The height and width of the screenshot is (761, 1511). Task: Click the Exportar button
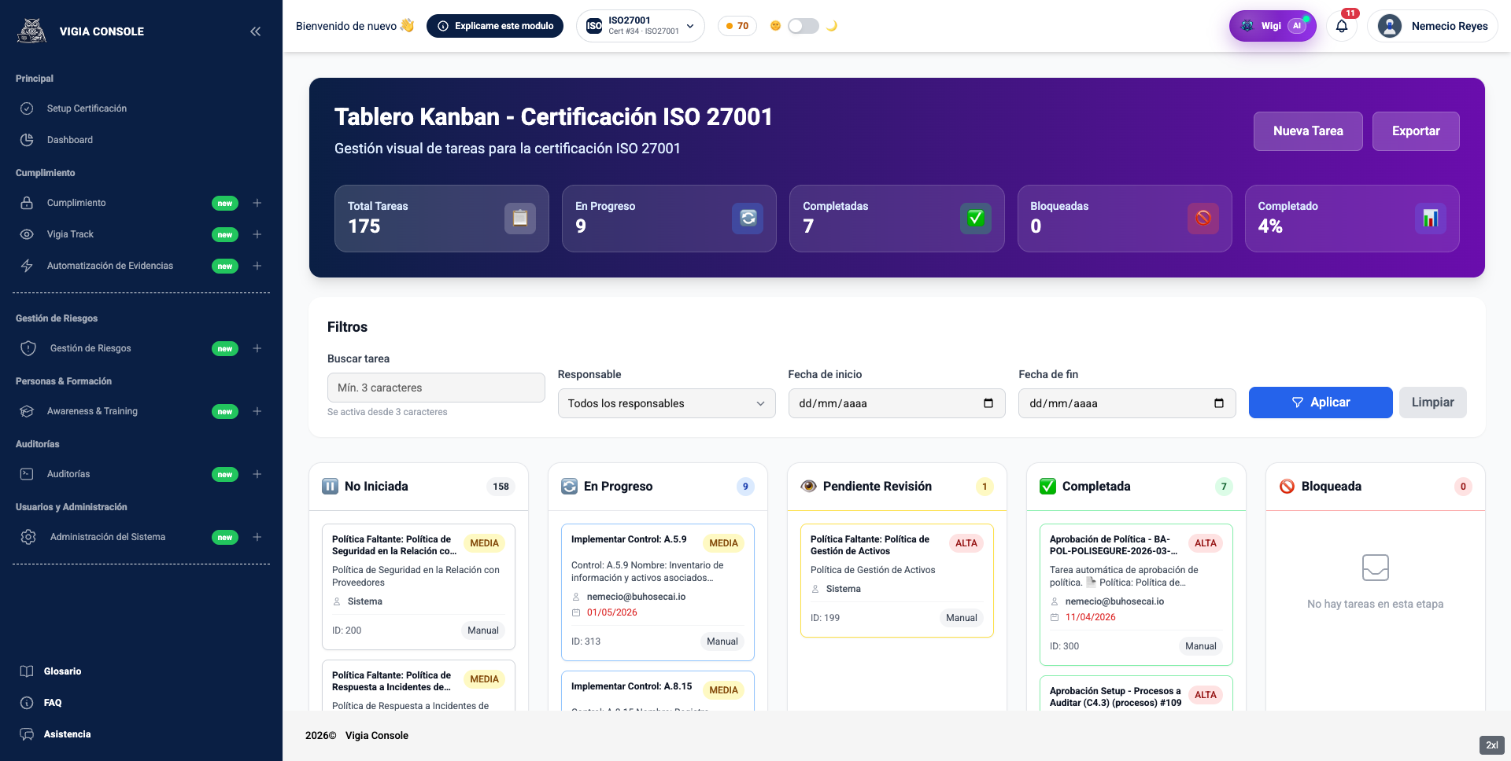pyautogui.click(x=1416, y=131)
